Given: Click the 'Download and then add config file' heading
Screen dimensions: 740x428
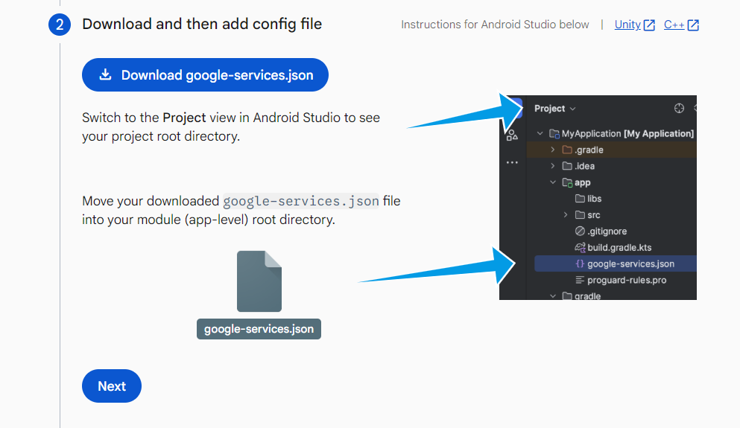Looking at the screenshot, I should click(x=202, y=24).
